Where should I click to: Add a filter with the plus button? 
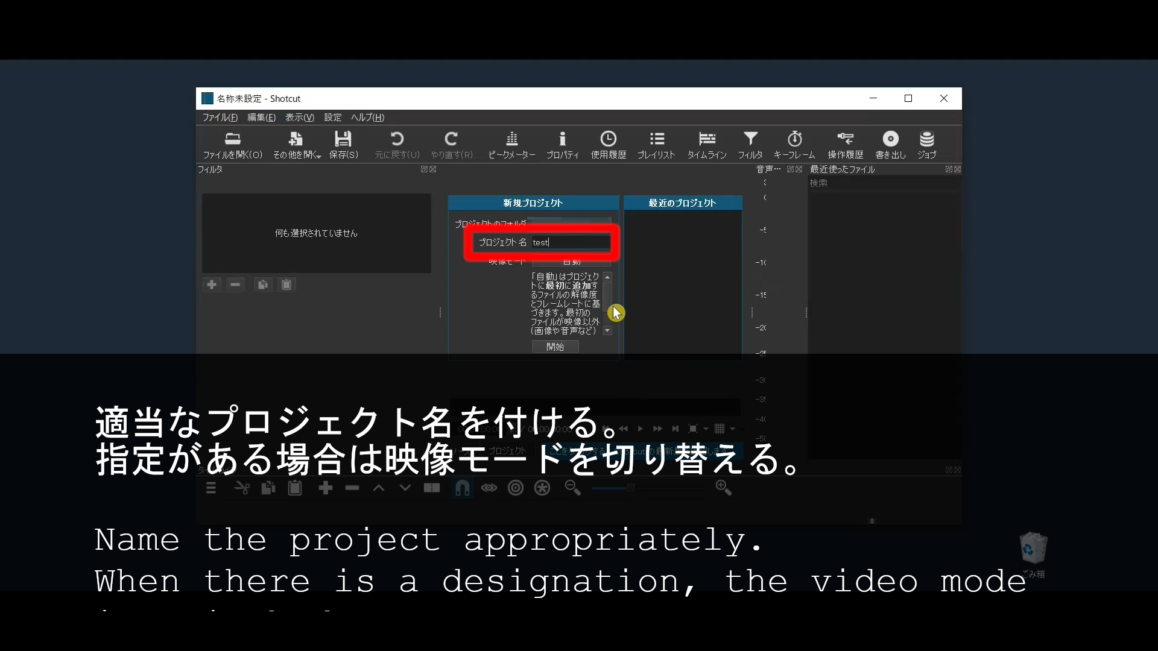click(x=212, y=285)
